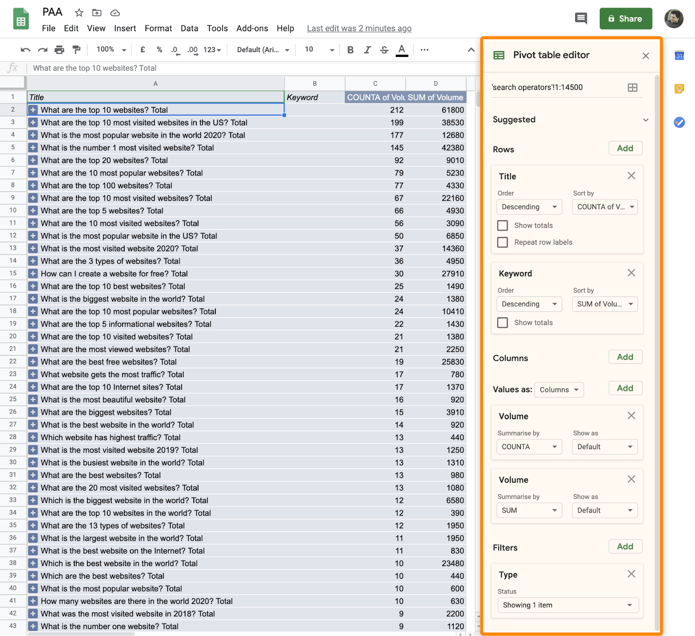This screenshot has width=695, height=636.
Task: Open comment history
Action: coord(581,18)
